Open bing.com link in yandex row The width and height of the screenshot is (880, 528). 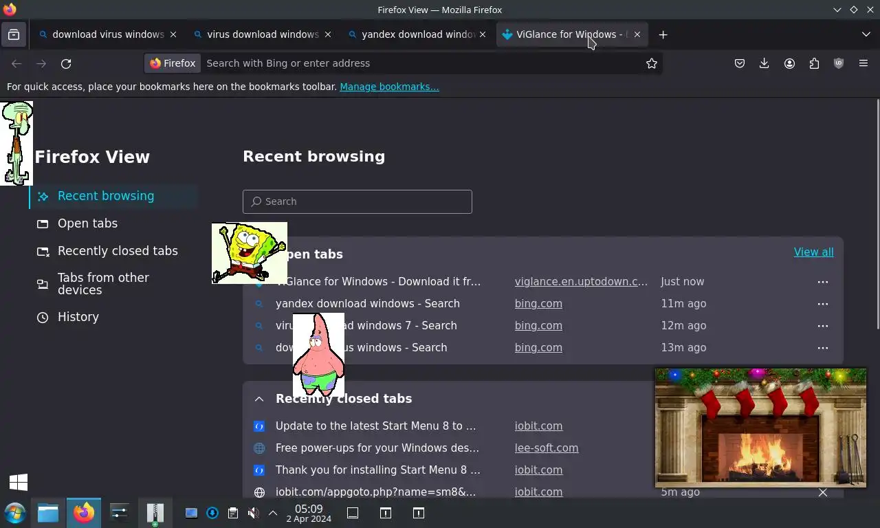[x=538, y=304]
